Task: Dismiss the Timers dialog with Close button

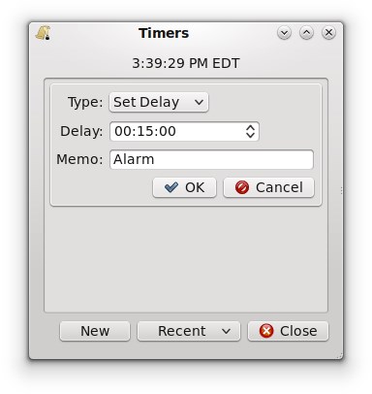Action: pos(288,331)
